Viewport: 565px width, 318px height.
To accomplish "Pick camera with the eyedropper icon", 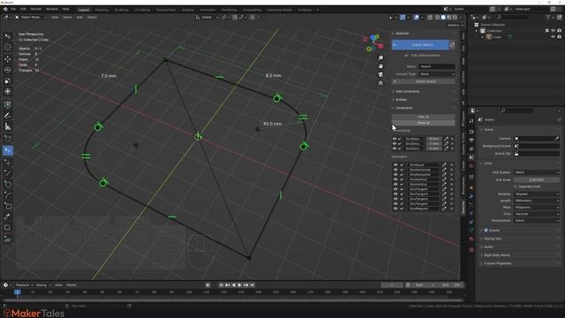I will 557,139.
